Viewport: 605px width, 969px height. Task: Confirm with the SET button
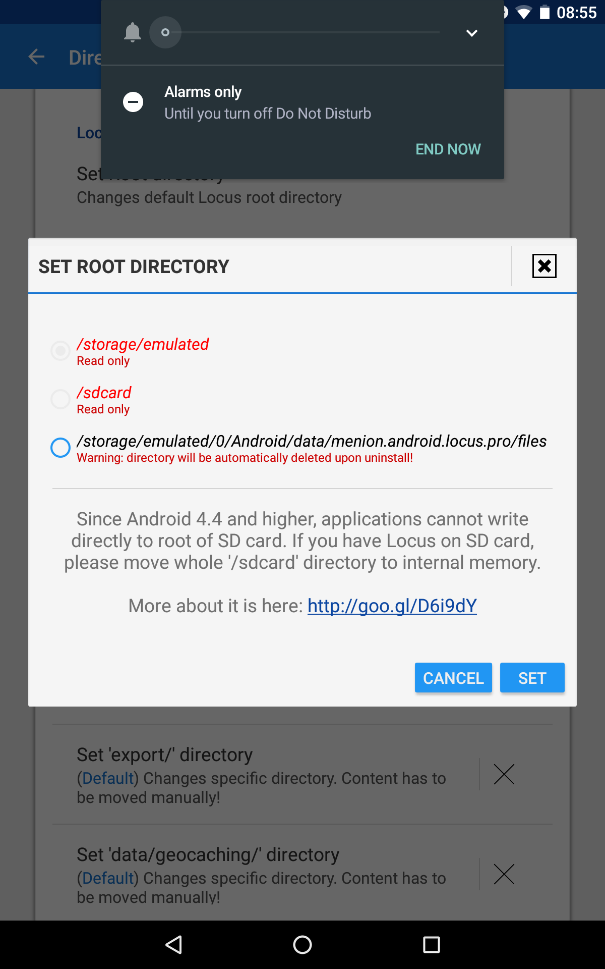click(x=532, y=678)
